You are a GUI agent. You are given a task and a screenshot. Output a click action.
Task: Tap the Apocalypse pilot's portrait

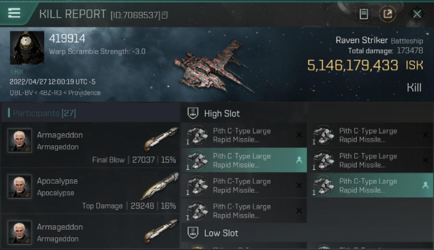20,187
